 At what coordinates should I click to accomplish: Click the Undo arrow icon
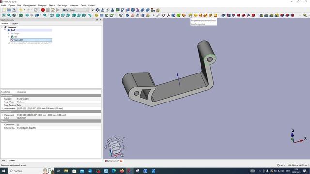[x=21, y=10]
